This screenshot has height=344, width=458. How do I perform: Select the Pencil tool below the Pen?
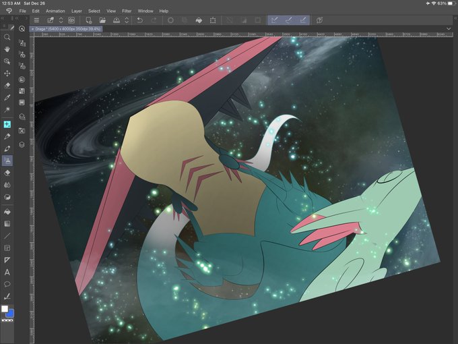click(x=7, y=148)
